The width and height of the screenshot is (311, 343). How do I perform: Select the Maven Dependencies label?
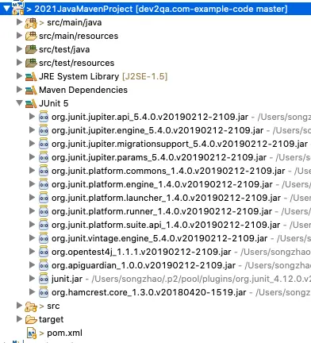[83, 90]
